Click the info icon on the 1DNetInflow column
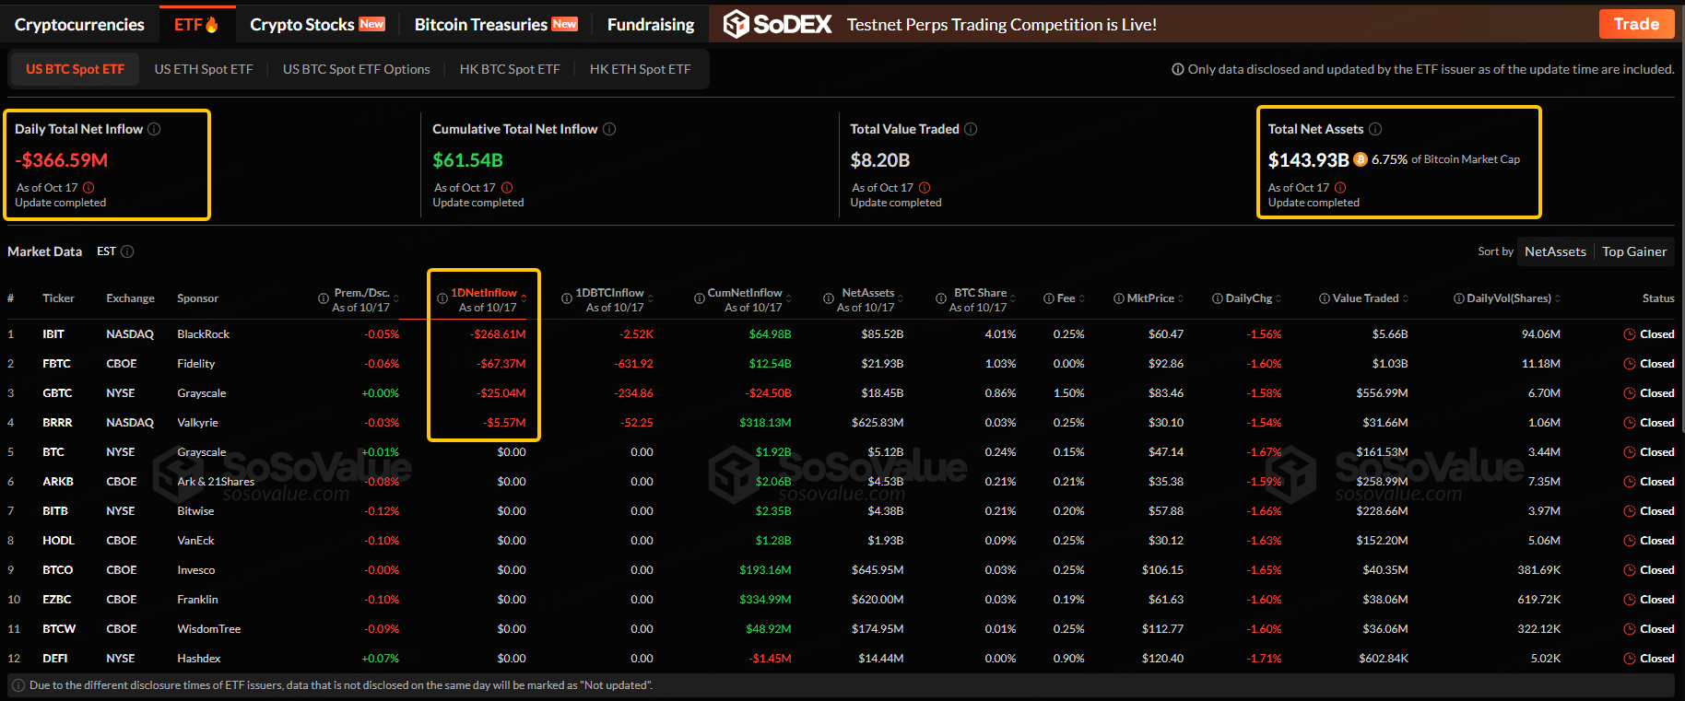The width and height of the screenshot is (1685, 701). tap(442, 298)
